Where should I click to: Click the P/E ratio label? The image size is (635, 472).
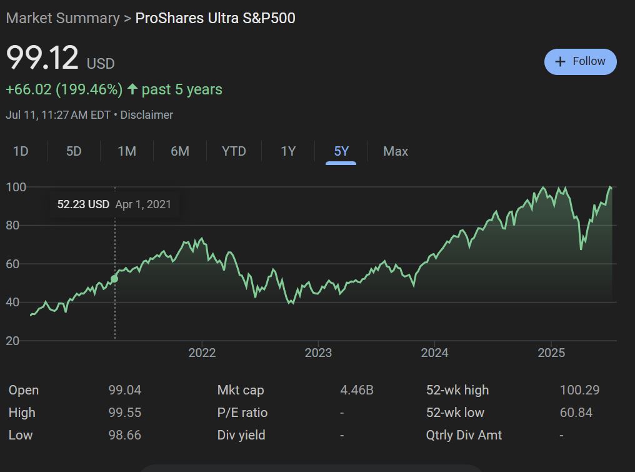[x=242, y=413]
